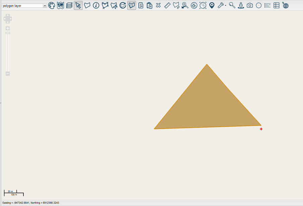
Task: Click the magnifying glass search icon
Action: tap(232, 5)
